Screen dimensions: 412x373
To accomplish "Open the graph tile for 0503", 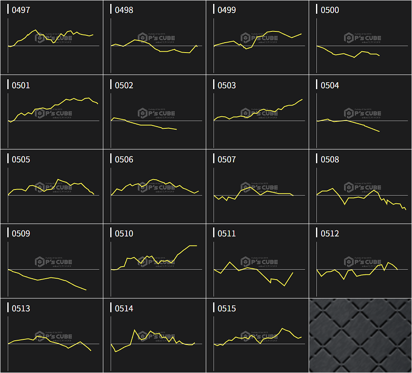I will (257, 112).
